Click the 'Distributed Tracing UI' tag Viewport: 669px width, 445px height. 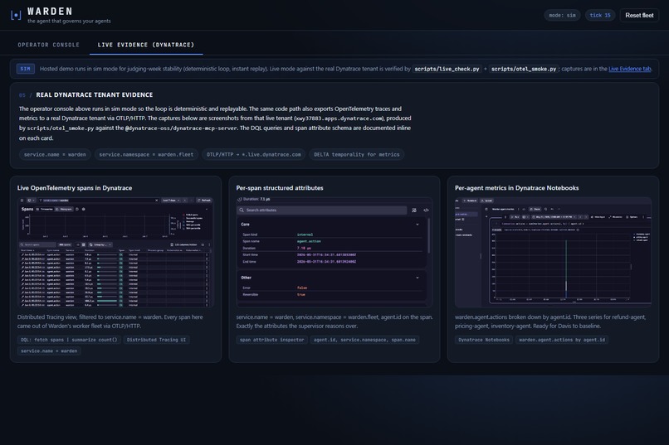157,340
